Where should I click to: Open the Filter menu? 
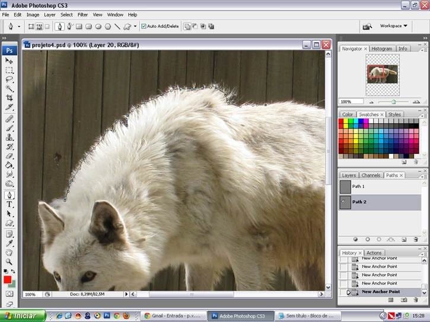tap(82, 15)
